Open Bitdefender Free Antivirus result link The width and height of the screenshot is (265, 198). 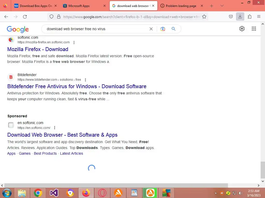click(x=77, y=86)
